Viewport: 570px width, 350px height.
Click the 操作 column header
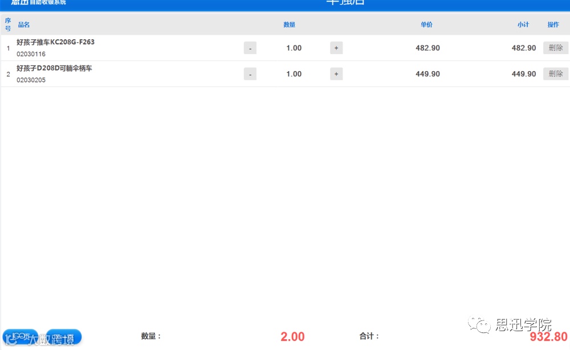click(553, 24)
